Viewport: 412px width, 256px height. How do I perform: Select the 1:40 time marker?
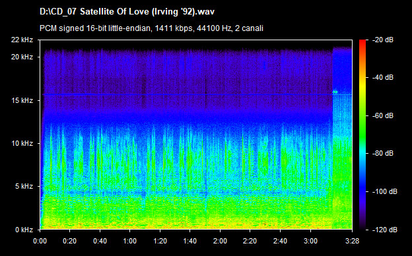tap(189, 241)
